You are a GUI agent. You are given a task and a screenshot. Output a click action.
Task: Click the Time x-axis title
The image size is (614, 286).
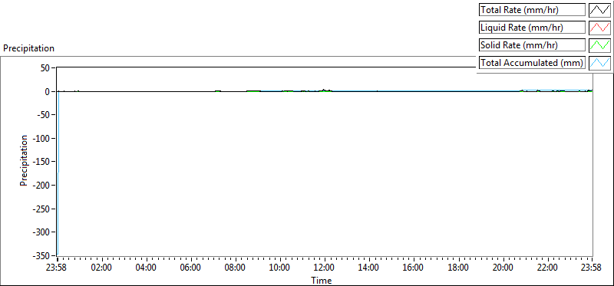click(x=322, y=280)
